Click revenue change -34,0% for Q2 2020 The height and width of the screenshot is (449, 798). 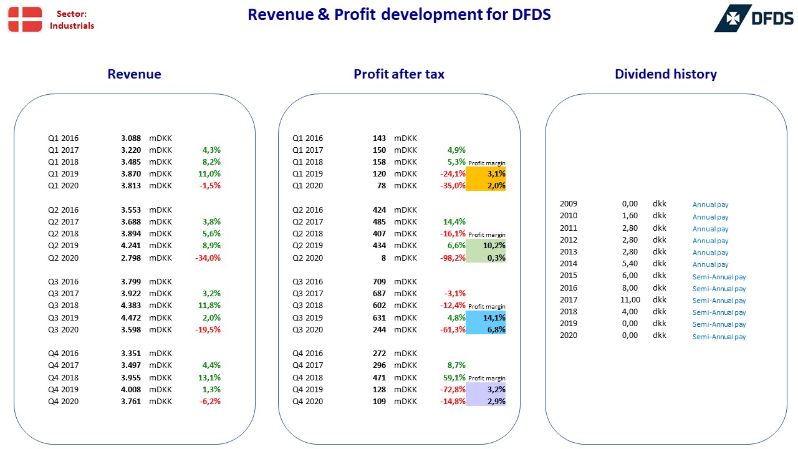pos(208,258)
